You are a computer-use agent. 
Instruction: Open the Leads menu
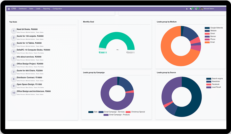(38, 9)
